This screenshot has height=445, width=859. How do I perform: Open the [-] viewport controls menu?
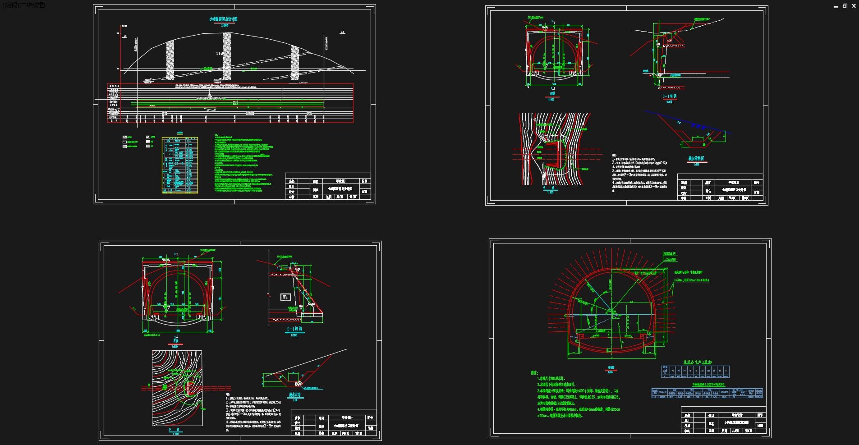tap(1, 5)
